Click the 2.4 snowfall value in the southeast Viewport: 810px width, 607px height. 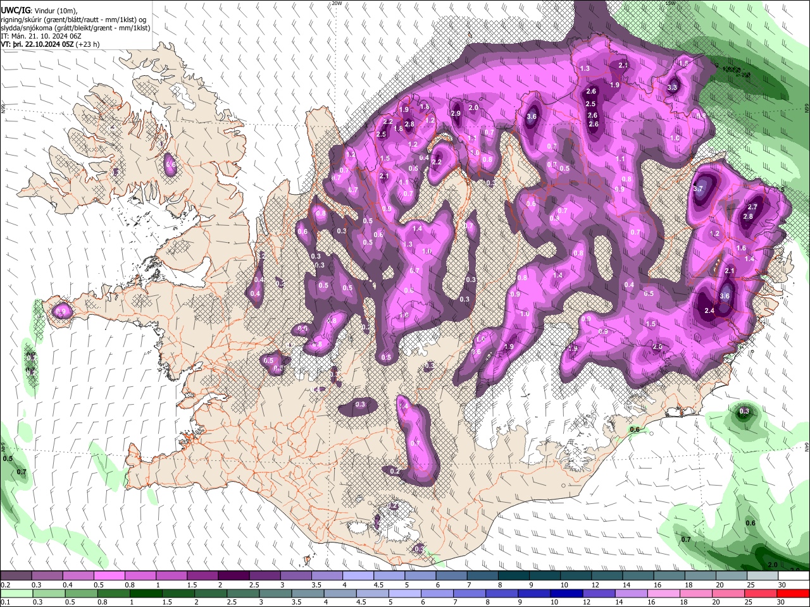709,310
